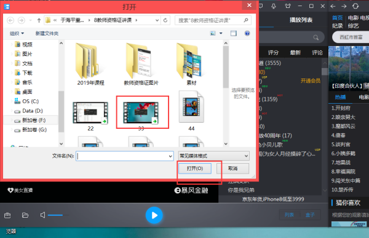Open the 2019年课程 folder
Image resolution: width=369 pixels, height=238 pixels.
(90, 64)
